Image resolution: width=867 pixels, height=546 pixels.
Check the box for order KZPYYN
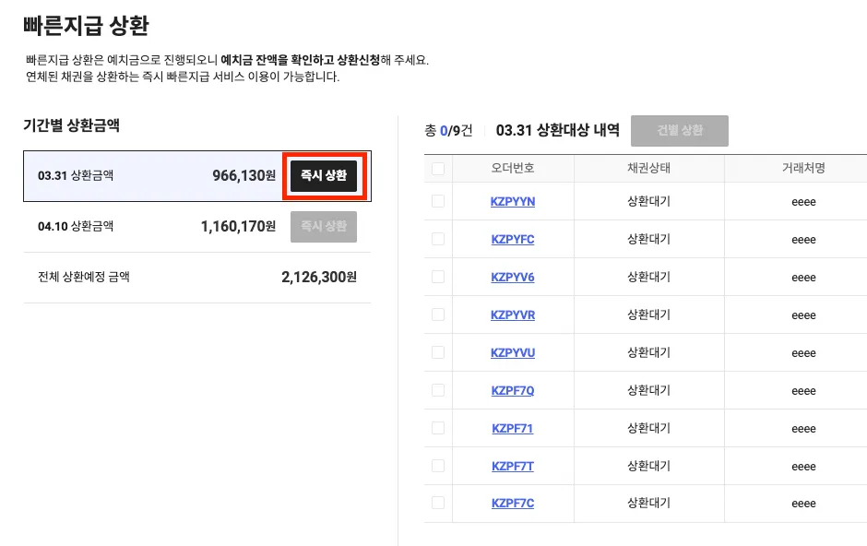(437, 201)
